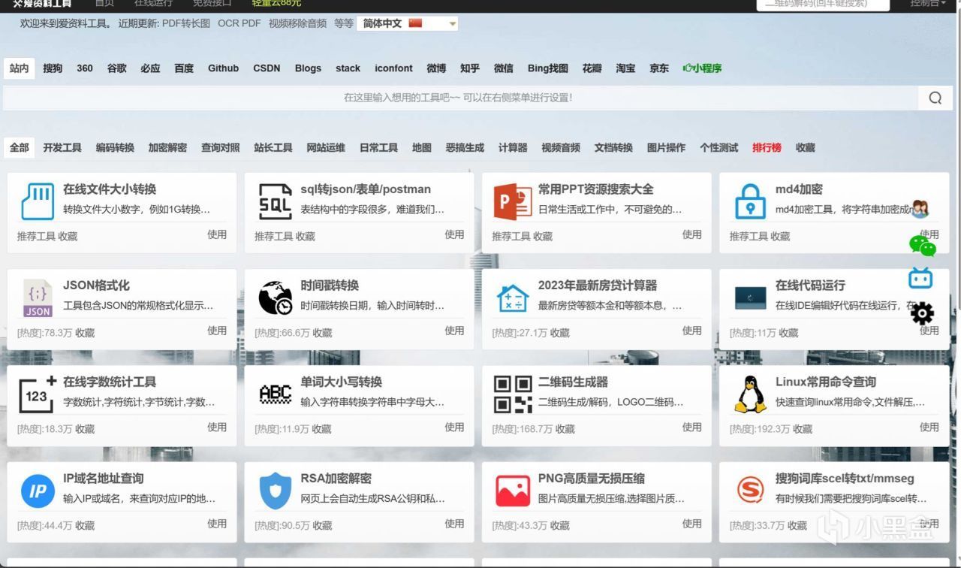The height and width of the screenshot is (568, 961).
Task: Switch search source to 淘宝
Action: [x=625, y=68]
